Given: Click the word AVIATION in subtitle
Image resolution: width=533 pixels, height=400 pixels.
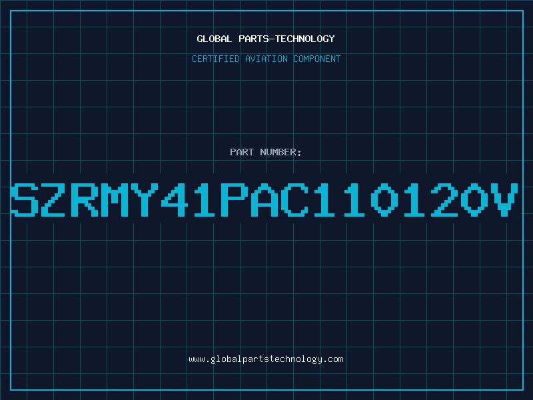Looking at the screenshot, I should click(266, 59).
